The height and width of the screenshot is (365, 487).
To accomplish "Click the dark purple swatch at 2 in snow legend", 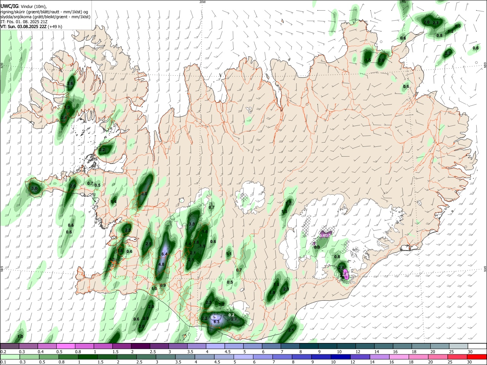I will click(x=140, y=346).
